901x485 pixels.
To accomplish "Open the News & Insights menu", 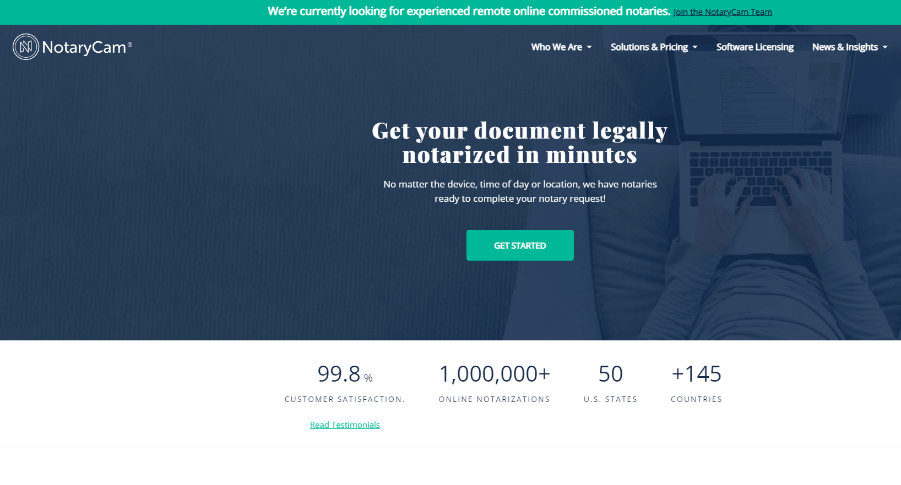I will [x=844, y=47].
